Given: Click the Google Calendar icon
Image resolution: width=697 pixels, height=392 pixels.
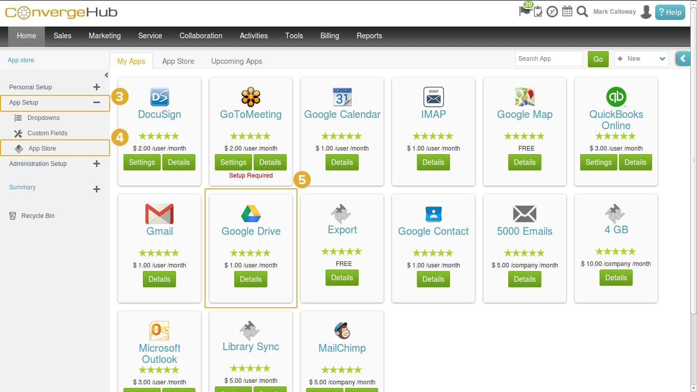Looking at the screenshot, I should 342,96.
